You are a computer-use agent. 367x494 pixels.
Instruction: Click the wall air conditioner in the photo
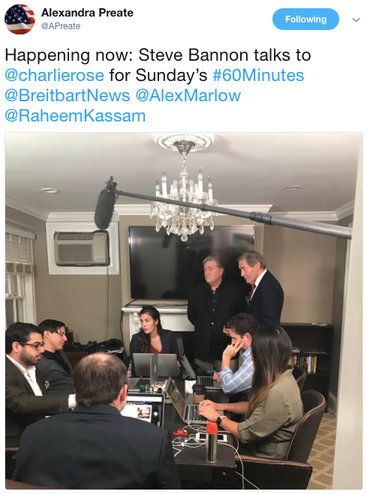coord(82,248)
